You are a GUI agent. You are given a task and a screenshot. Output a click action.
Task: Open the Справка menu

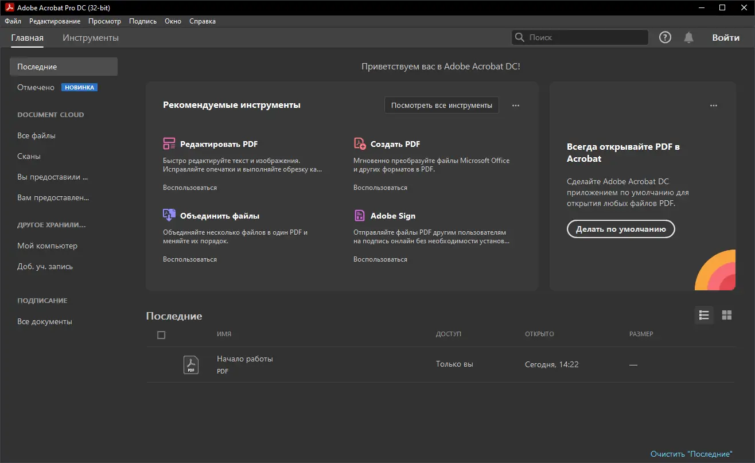pos(203,21)
